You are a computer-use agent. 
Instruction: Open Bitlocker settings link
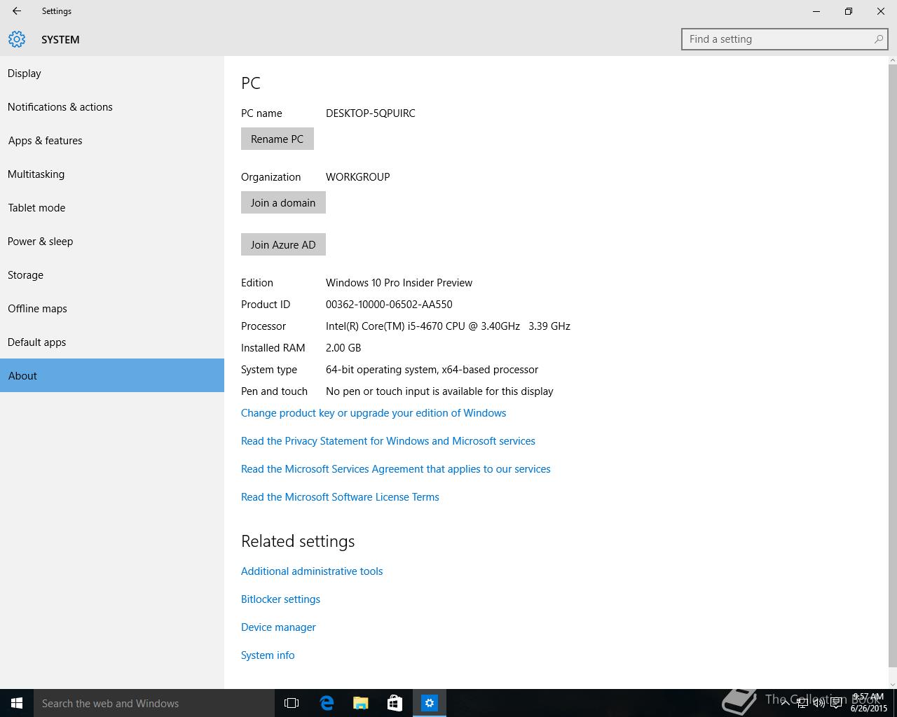[x=280, y=599]
